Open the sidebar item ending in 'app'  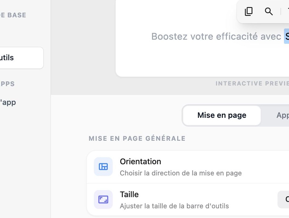(8, 103)
